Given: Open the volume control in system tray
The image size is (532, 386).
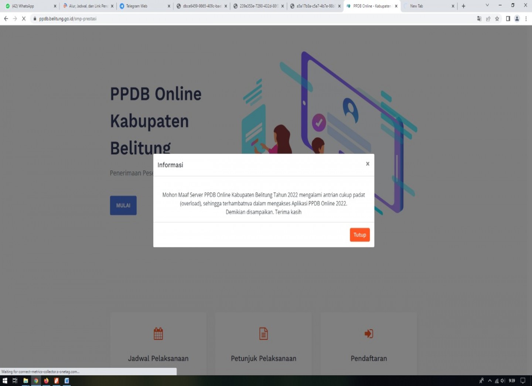Looking at the screenshot, I should tap(502, 381).
